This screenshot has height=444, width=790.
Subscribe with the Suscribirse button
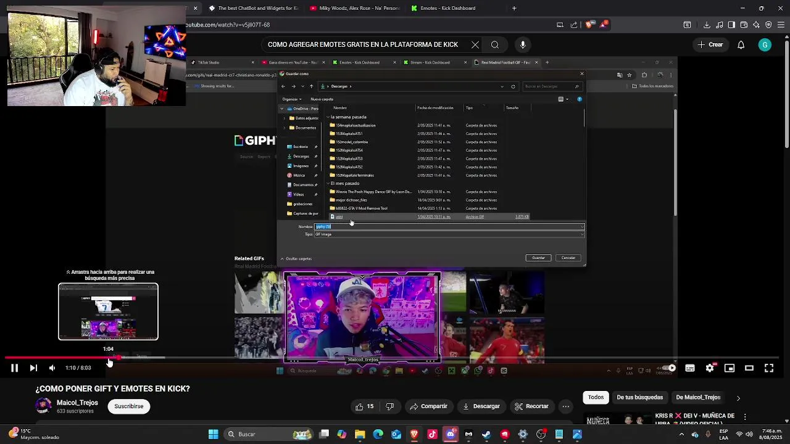(129, 406)
